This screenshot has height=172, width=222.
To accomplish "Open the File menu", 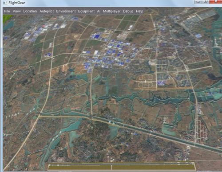I will tap(7, 11).
